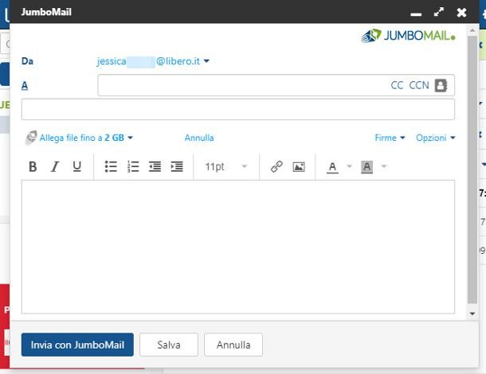The image size is (486, 374).
Task: Cancel with the bottom Annulla button
Action: tap(233, 345)
